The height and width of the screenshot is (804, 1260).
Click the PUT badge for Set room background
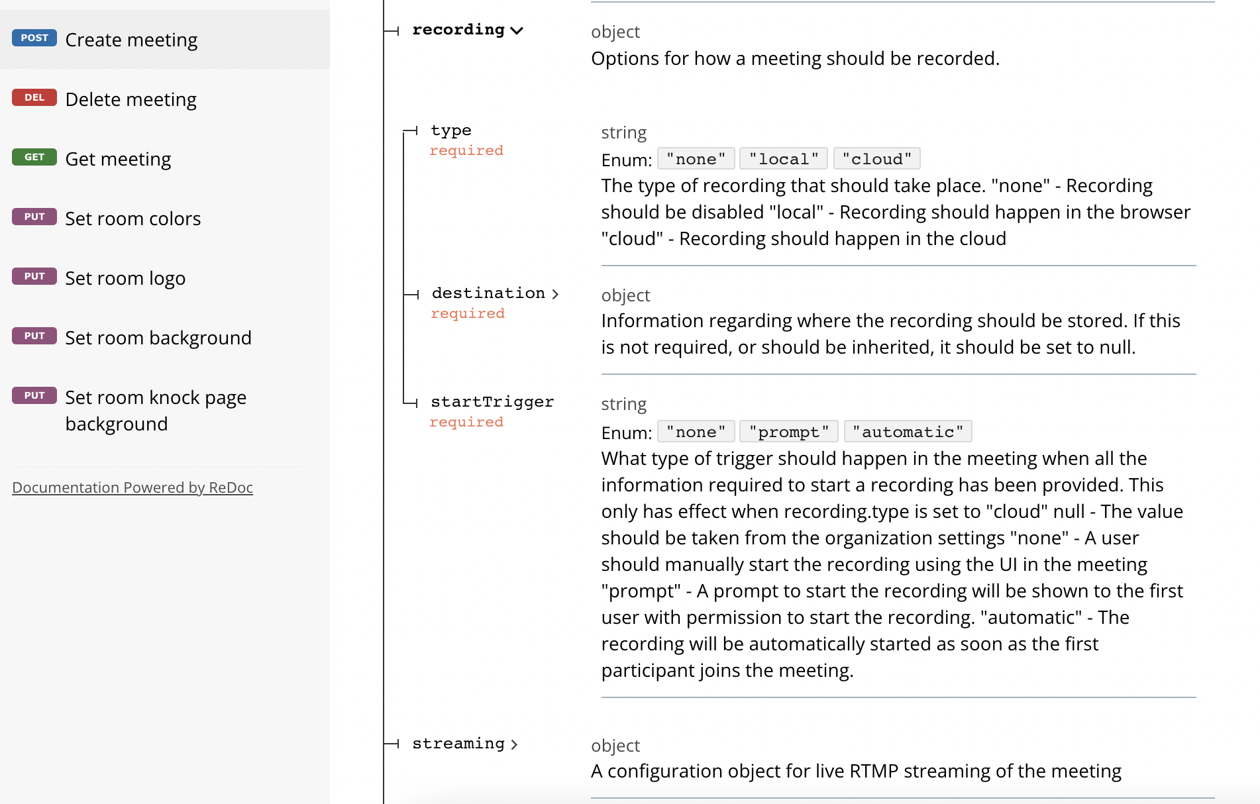tap(34, 336)
